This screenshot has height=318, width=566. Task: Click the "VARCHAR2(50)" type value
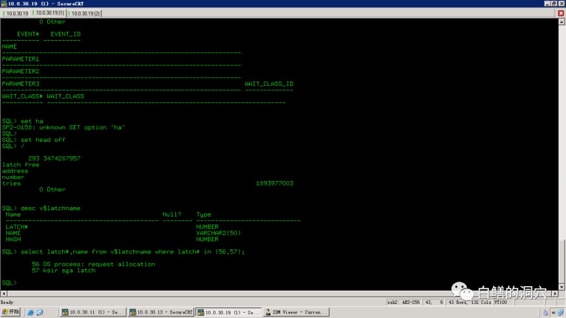click(219, 233)
